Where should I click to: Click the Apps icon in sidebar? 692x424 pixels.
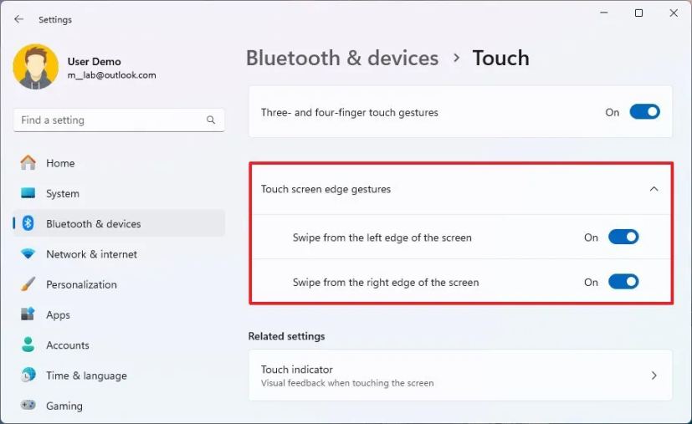tap(28, 314)
